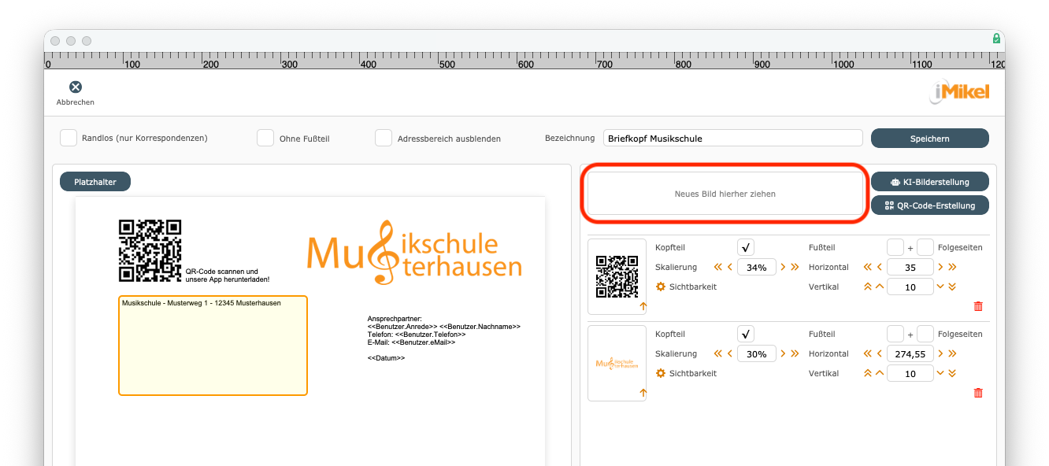Nudge logo left from Horizontal 274,55
The width and height of the screenshot is (1049, 466).
pos(880,353)
